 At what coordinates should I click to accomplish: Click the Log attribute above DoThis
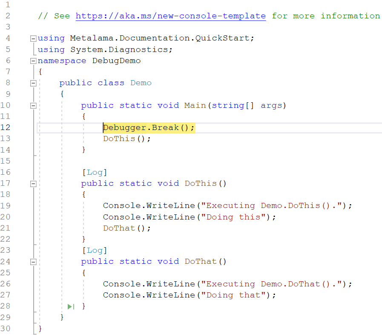click(x=94, y=172)
